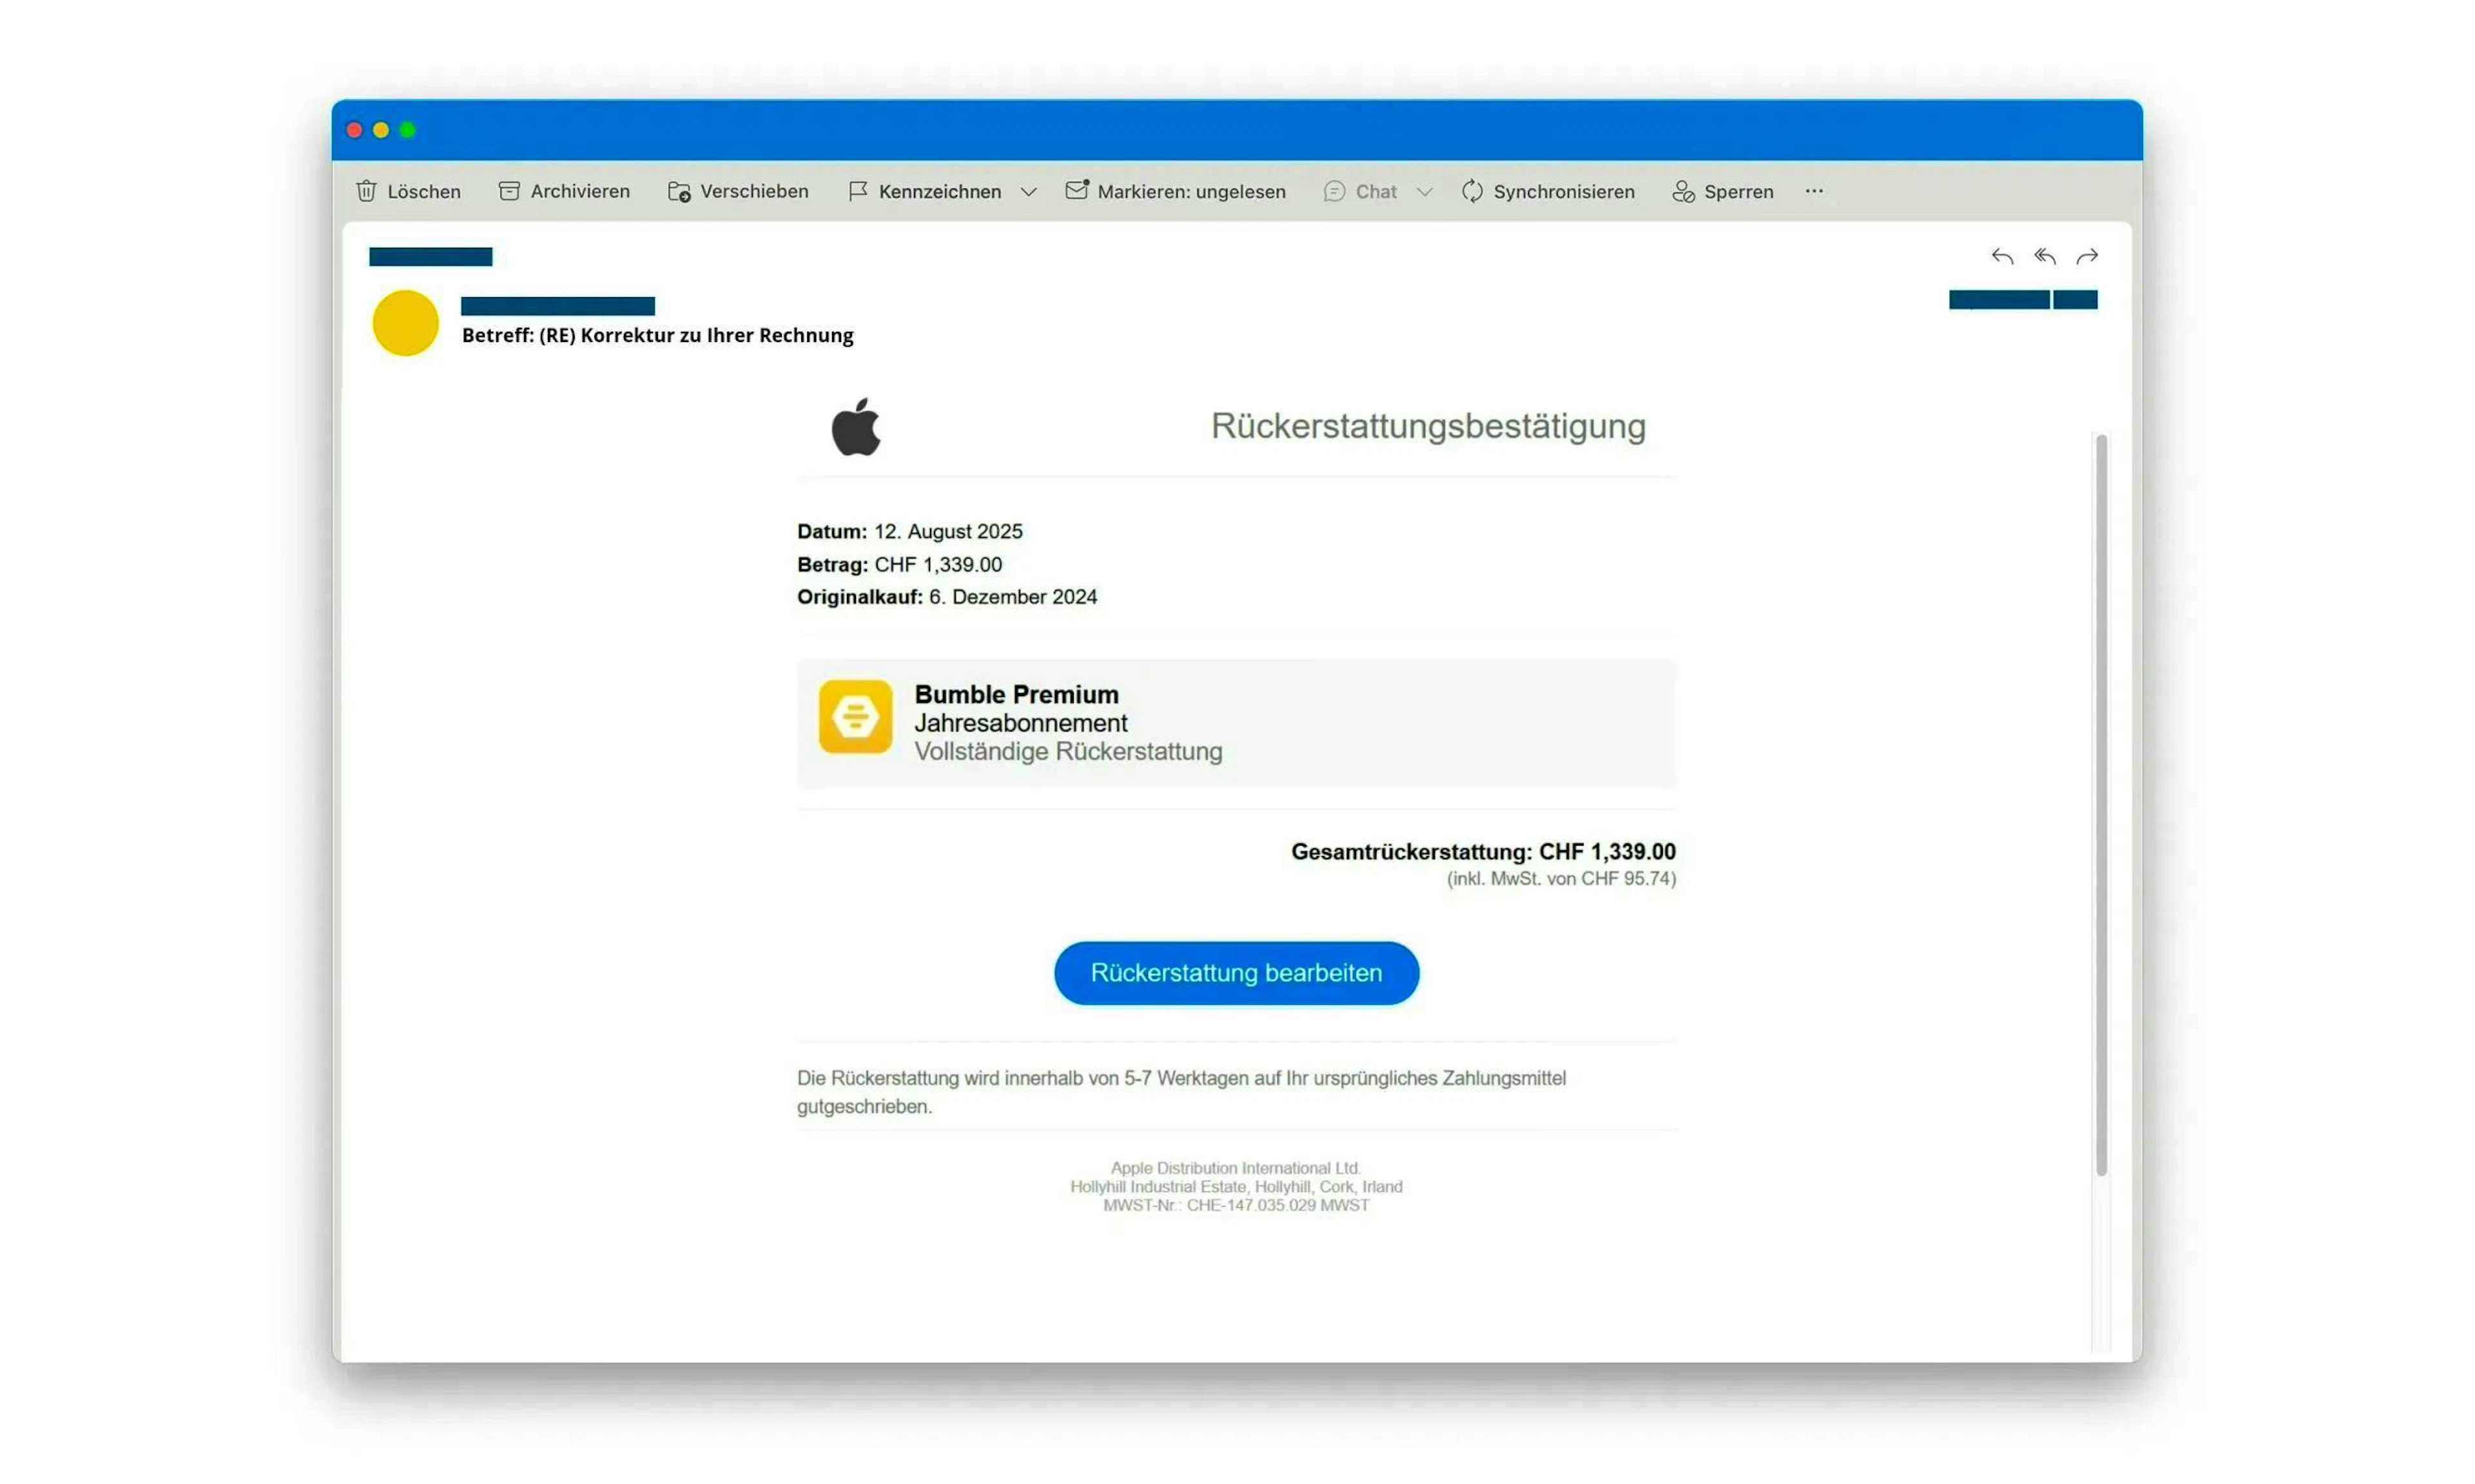Reply using the single-arrow reply icon

click(x=2001, y=257)
